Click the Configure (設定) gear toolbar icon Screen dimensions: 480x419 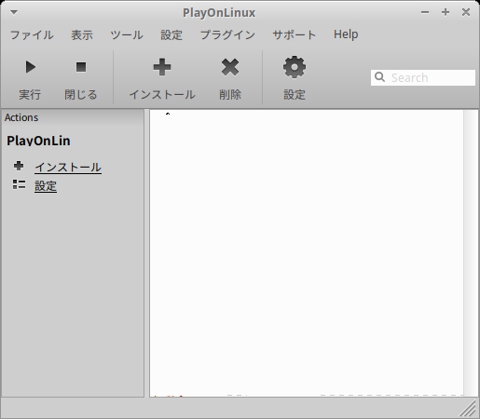295,67
